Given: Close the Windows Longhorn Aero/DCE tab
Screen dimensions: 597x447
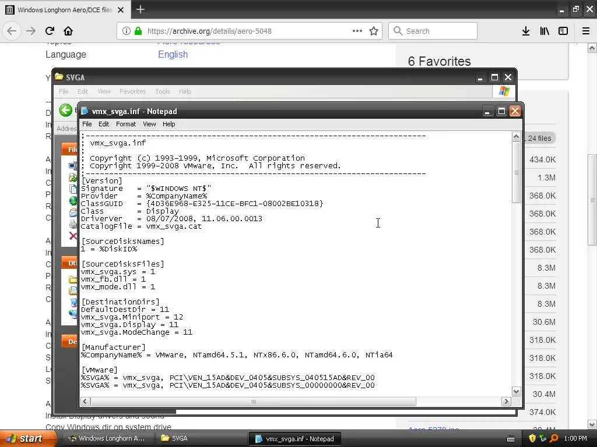Looking at the screenshot, I should (121, 10).
